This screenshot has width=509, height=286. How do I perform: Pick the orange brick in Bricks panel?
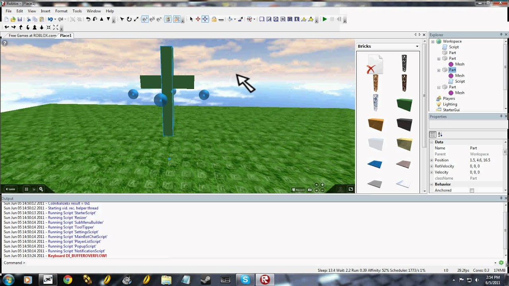[x=375, y=125]
